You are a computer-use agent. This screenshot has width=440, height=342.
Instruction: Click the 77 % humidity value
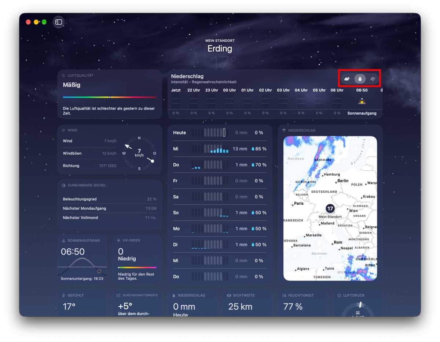click(293, 306)
